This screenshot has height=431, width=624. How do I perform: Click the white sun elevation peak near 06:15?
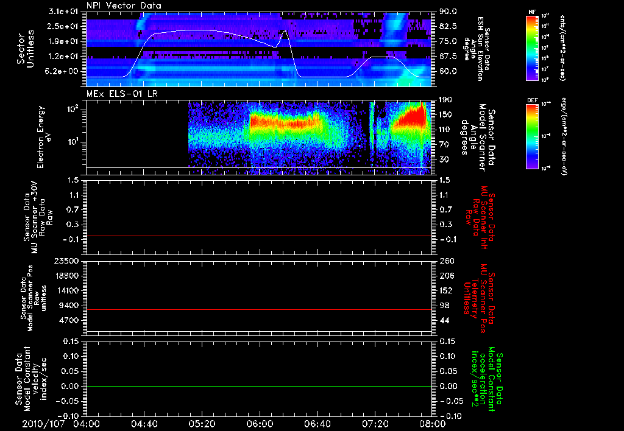[x=284, y=32]
